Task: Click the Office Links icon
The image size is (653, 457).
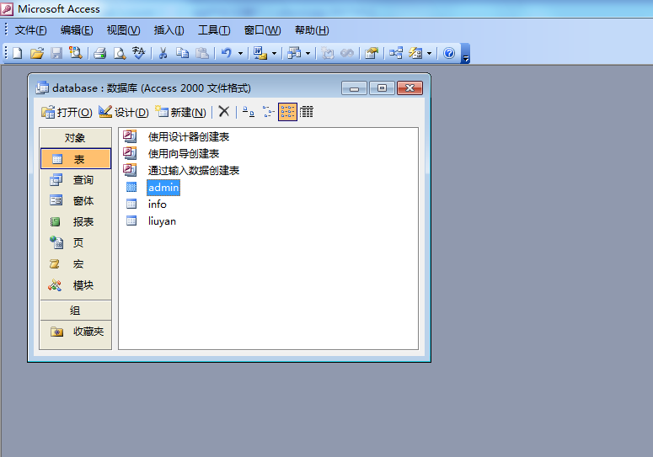Action: point(260,53)
